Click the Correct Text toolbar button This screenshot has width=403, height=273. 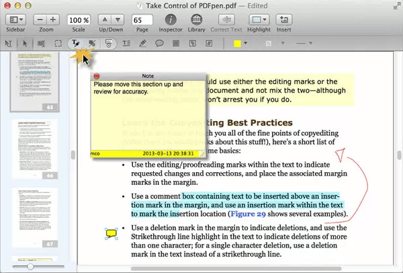(x=226, y=19)
